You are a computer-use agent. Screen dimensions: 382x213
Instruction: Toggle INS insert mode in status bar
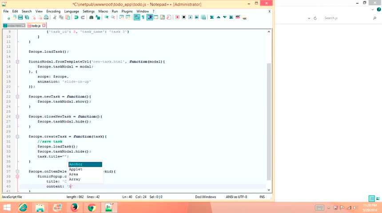(262, 197)
